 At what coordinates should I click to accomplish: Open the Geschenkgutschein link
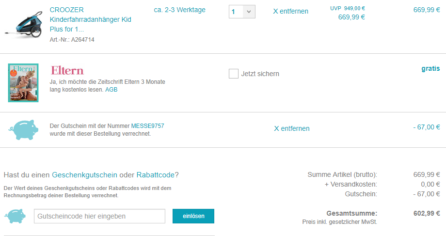click(x=85, y=174)
